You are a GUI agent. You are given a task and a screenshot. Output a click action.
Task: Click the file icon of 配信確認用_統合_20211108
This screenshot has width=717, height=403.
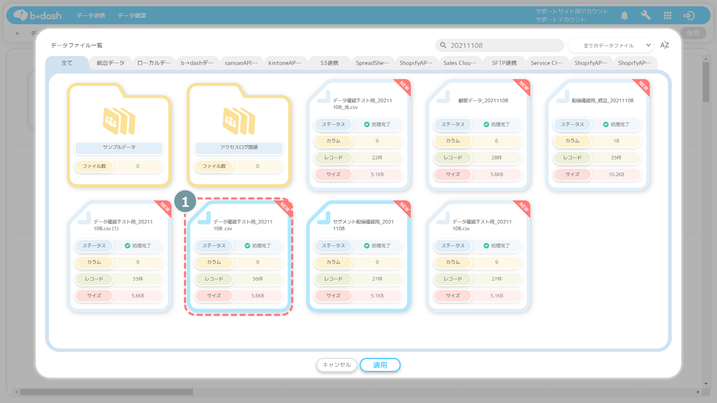(562, 97)
